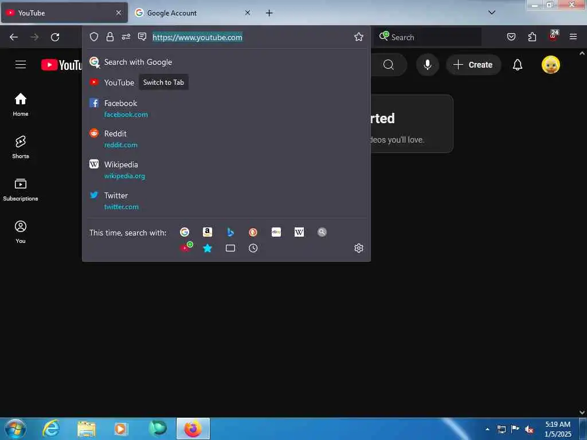Viewport: 587px width, 440px height.
Task: Open the network tray icon
Action: 501,429
